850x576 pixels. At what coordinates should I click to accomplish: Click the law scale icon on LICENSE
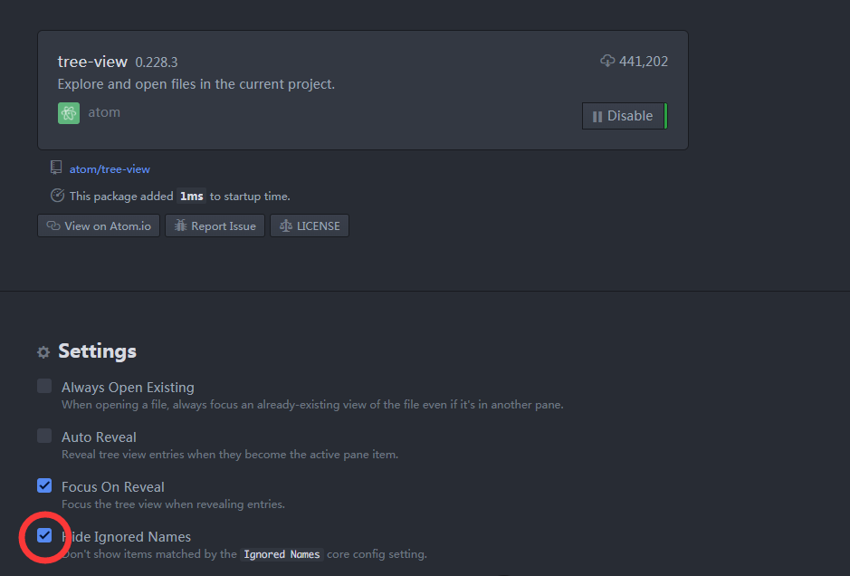point(286,226)
